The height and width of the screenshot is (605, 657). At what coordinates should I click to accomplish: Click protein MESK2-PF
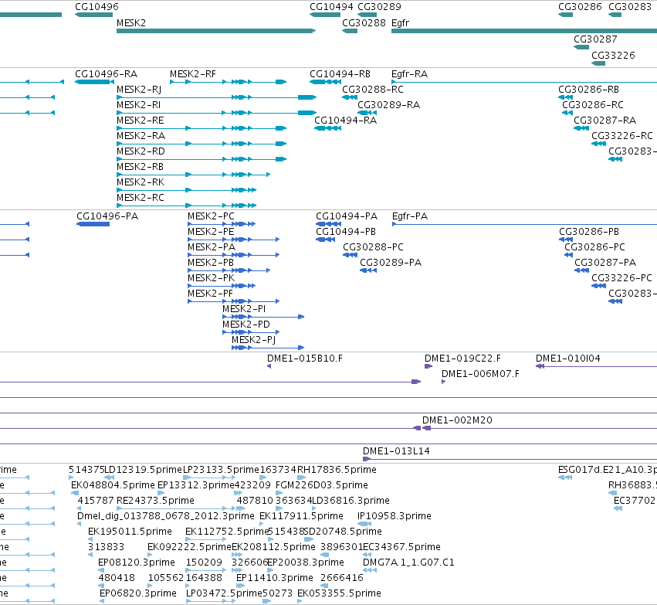210,294
